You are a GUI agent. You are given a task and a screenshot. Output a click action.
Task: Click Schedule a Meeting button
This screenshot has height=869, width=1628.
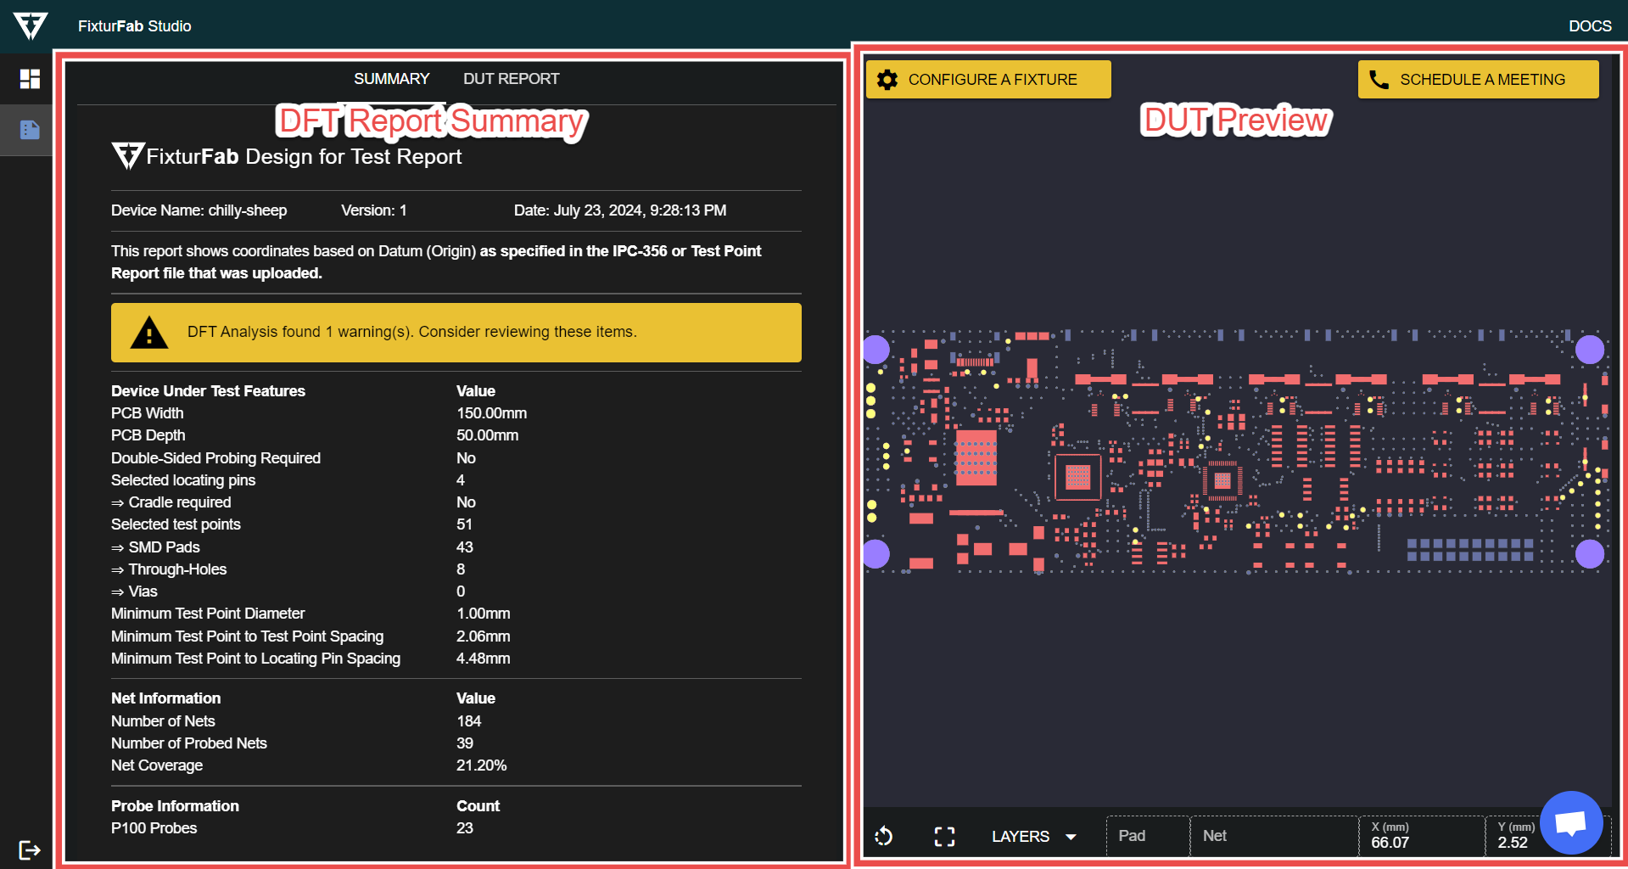1479,80
